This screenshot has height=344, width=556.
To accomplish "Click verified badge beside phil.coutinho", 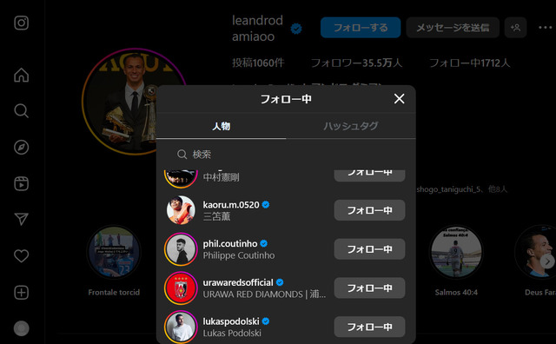I will point(263,243).
